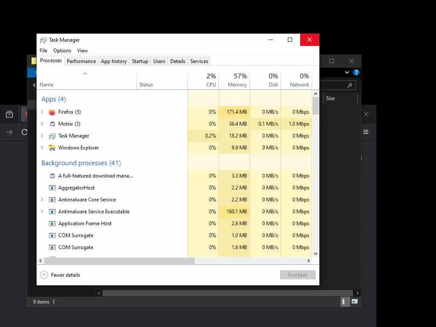This screenshot has width=436, height=327.
Task: Switch to the Details tab
Action: click(178, 61)
